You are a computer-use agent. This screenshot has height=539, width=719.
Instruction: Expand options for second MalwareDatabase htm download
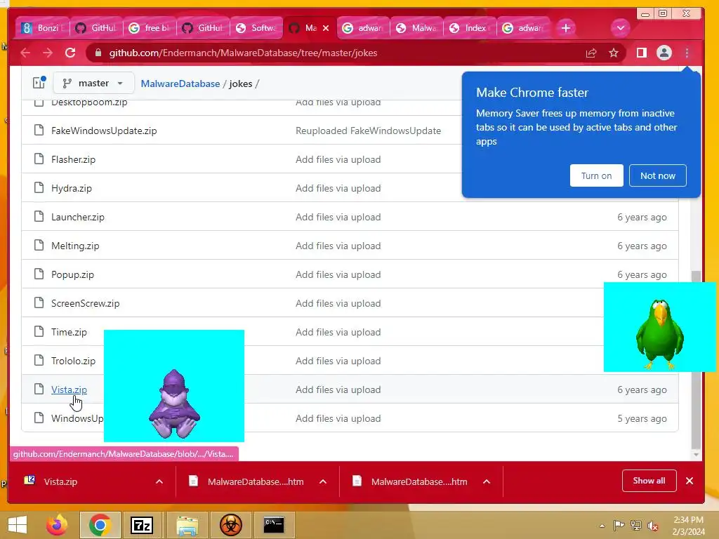pyautogui.click(x=487, y=481)
